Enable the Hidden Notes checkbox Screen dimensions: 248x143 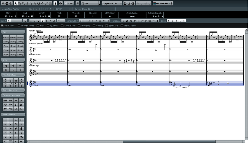(19, 26)
